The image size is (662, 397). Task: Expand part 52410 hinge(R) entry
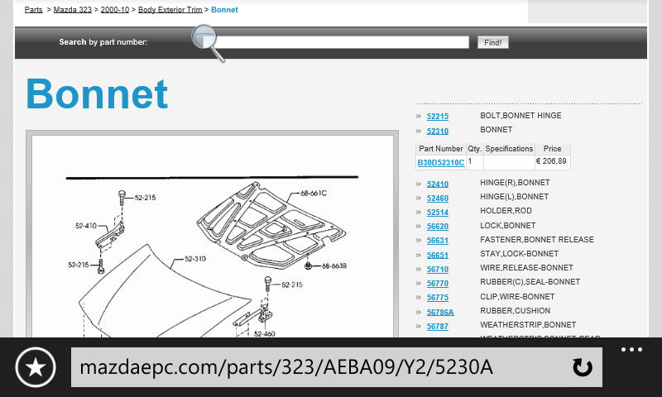pyautogui.click(x=437, y=184)
